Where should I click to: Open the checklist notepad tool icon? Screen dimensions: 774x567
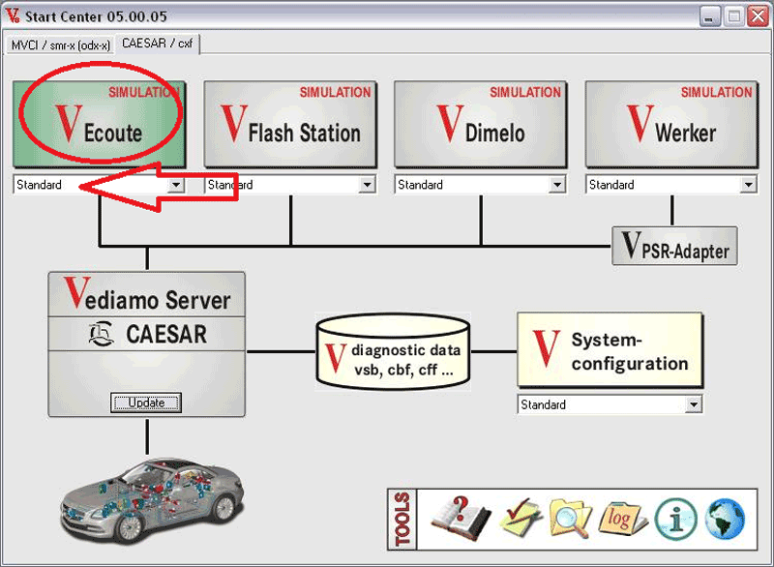coord(521,519)
